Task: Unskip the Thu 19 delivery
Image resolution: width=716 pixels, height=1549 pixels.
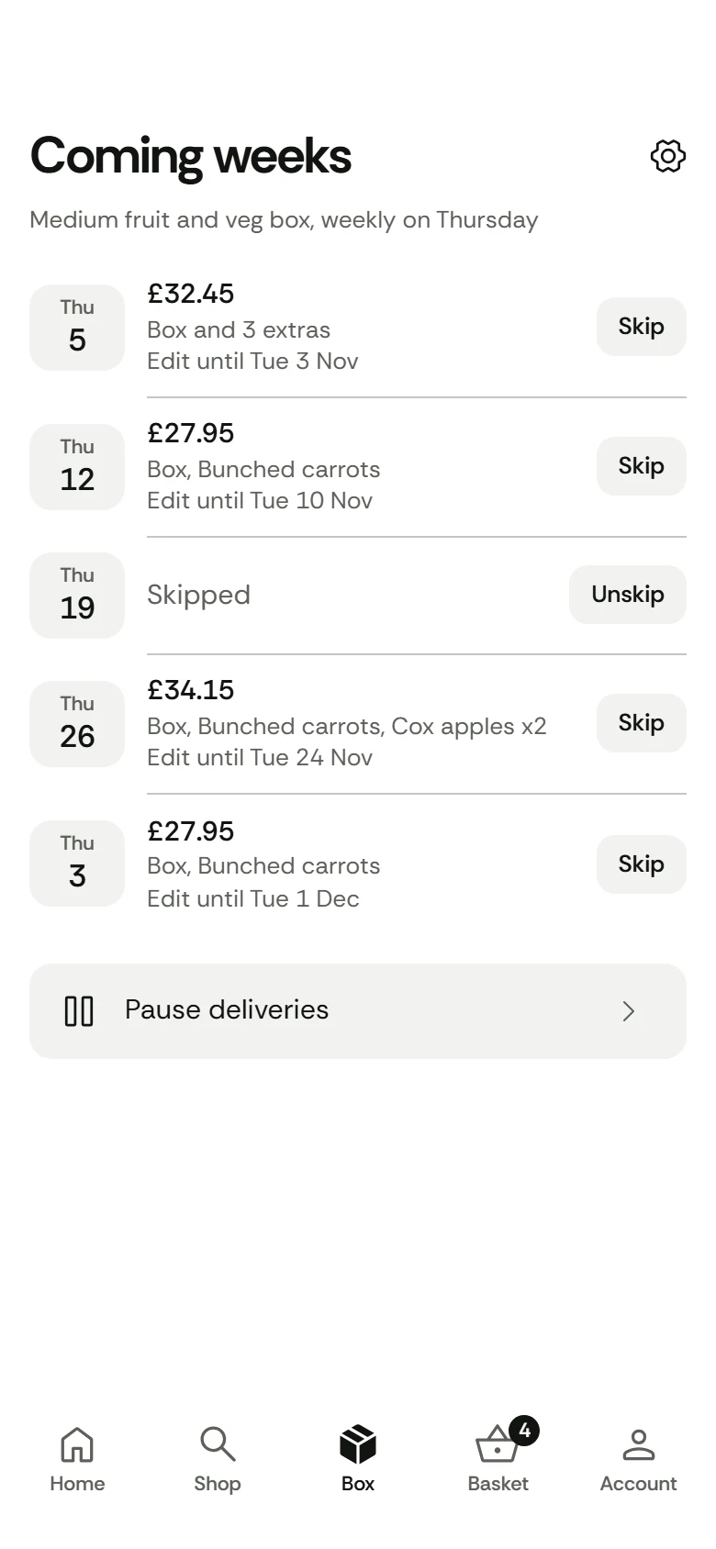Action: (628, 595)
